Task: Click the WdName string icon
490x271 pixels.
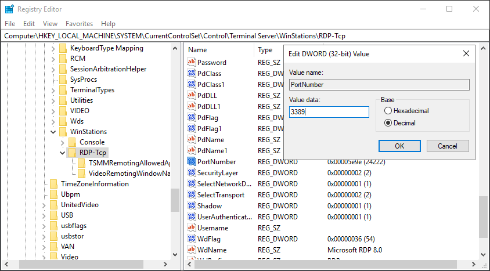Action: pyautogui.click(x=191, y=250)
